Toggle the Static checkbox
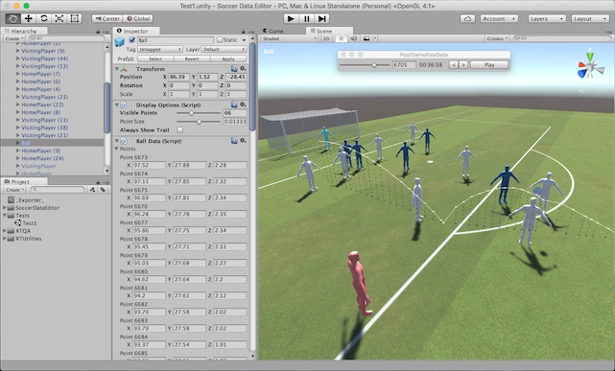Screen dimensions: 615x371 [x=220, y=40]
